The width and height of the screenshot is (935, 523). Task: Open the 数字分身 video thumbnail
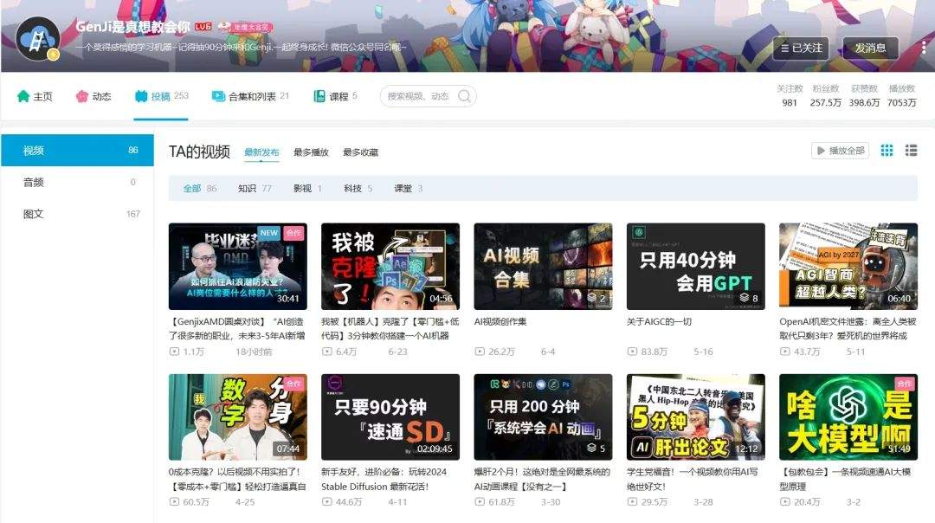pyautogui.click(x=238, y=416)
